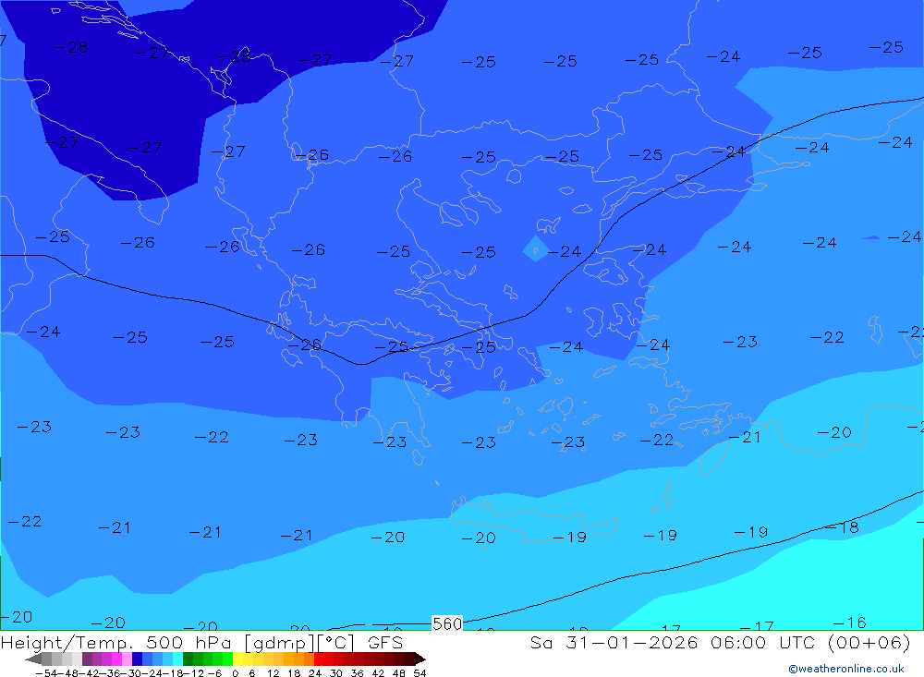This screenshot has width=924, height=677.
Task: Pick the magenta legend swatch
Action: (116, 659)
